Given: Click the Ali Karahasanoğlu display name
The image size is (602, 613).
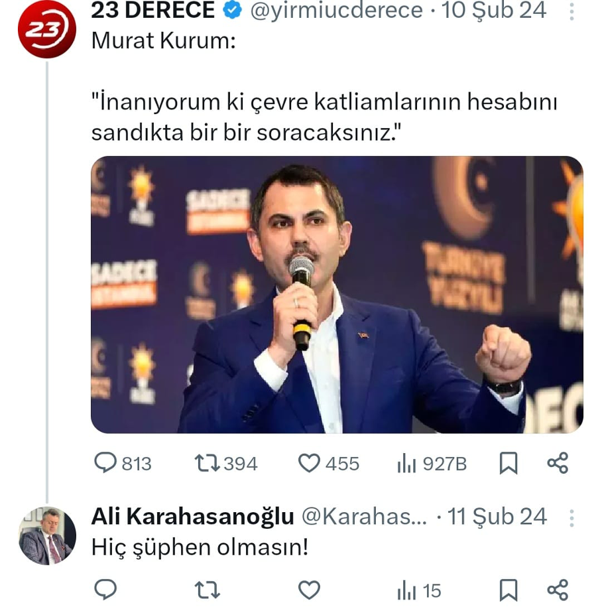Looking at the screenshot, I should (x=193, y=517).
